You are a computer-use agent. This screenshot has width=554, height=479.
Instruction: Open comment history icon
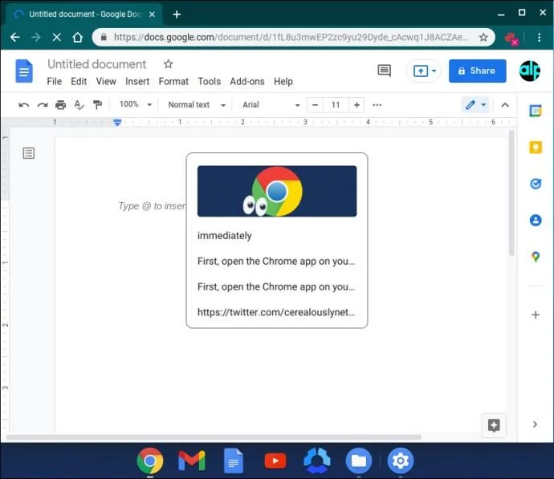tap(384, 71)
